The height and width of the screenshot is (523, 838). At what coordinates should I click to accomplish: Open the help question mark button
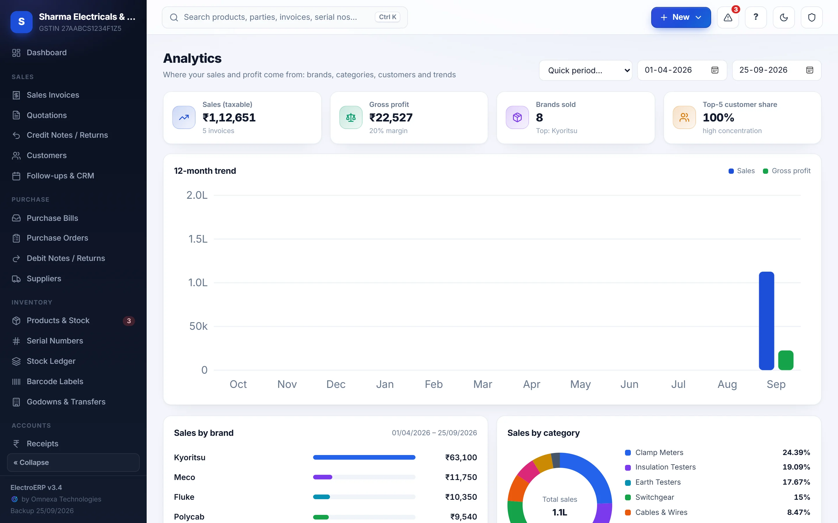(756, 17)
